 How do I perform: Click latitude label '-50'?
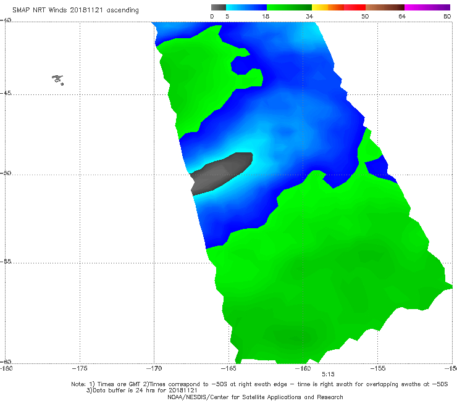6,173
